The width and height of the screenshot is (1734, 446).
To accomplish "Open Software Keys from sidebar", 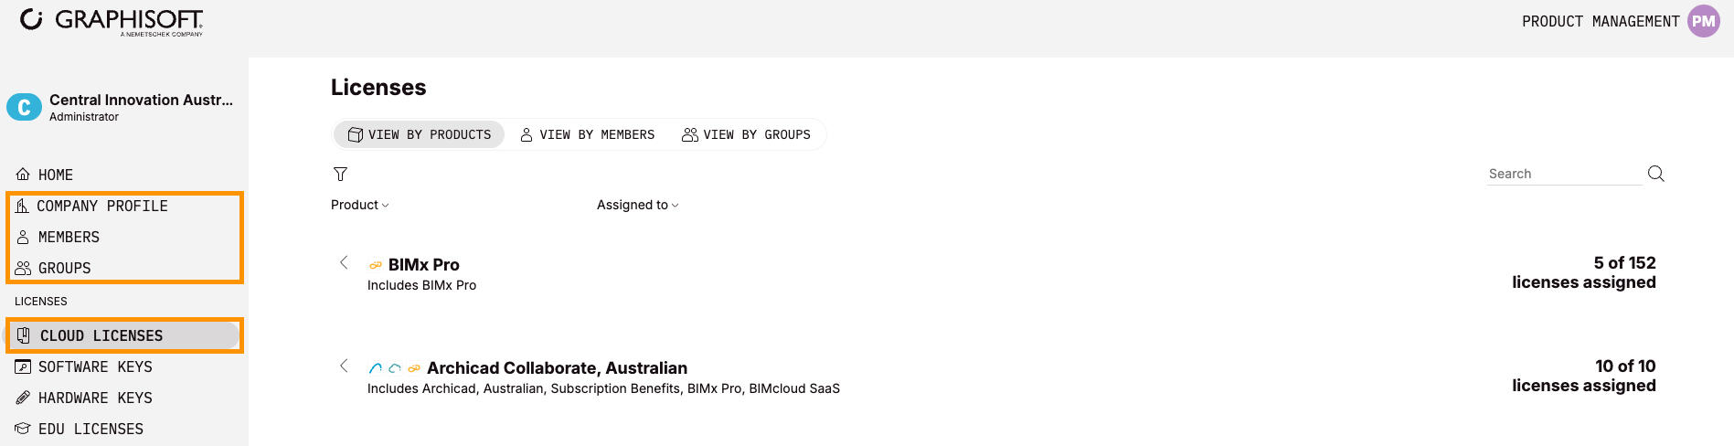I will [x=95, y=366].
